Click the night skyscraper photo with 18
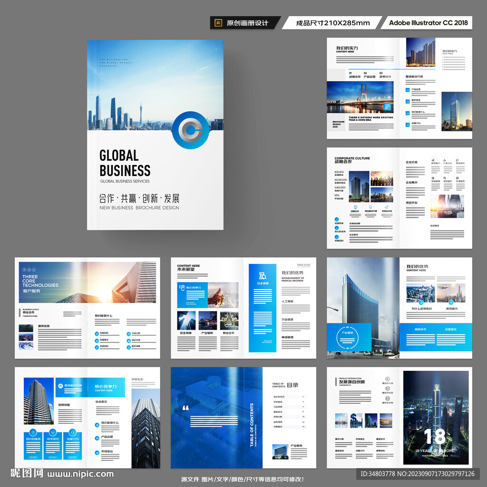Image resolution: width=487 pixels, height=487 pixels. 436,418
